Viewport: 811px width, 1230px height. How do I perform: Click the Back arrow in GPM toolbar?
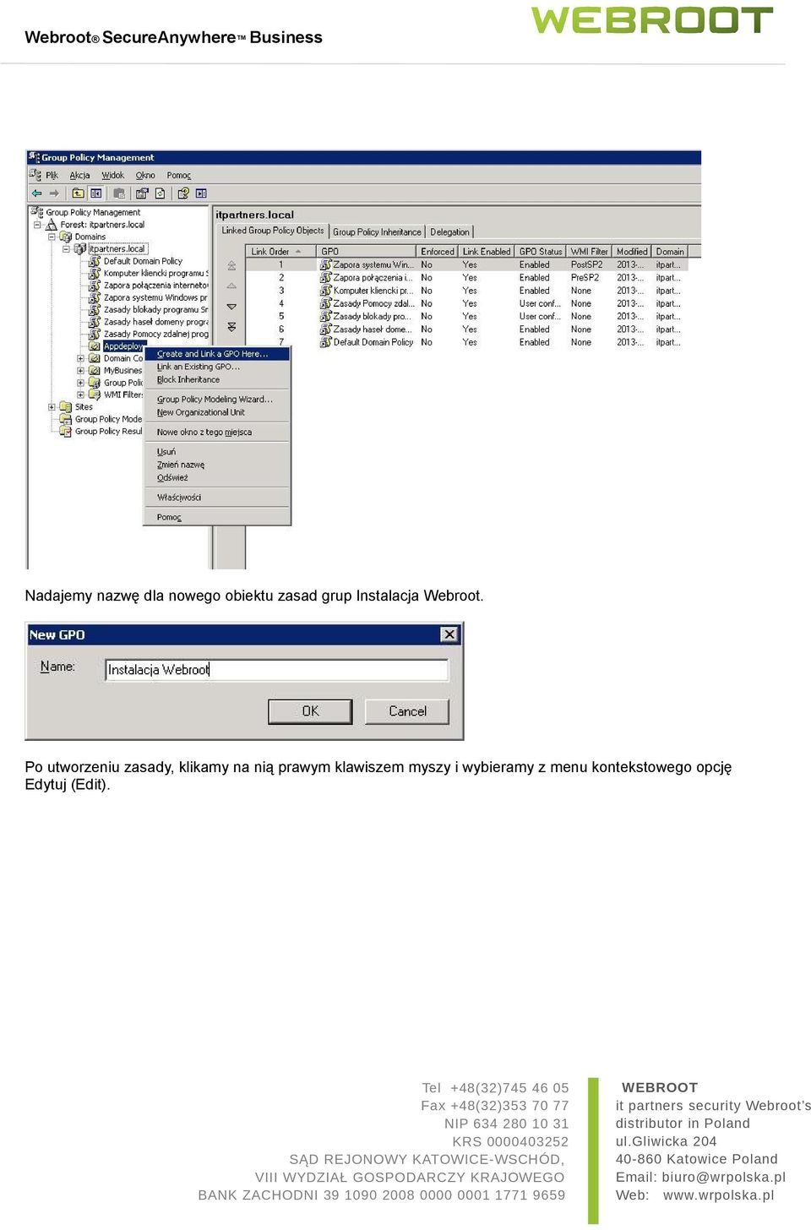[x=36, y=193]
